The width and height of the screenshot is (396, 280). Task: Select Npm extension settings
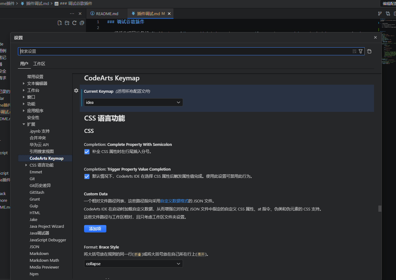(x=34, y=274)
